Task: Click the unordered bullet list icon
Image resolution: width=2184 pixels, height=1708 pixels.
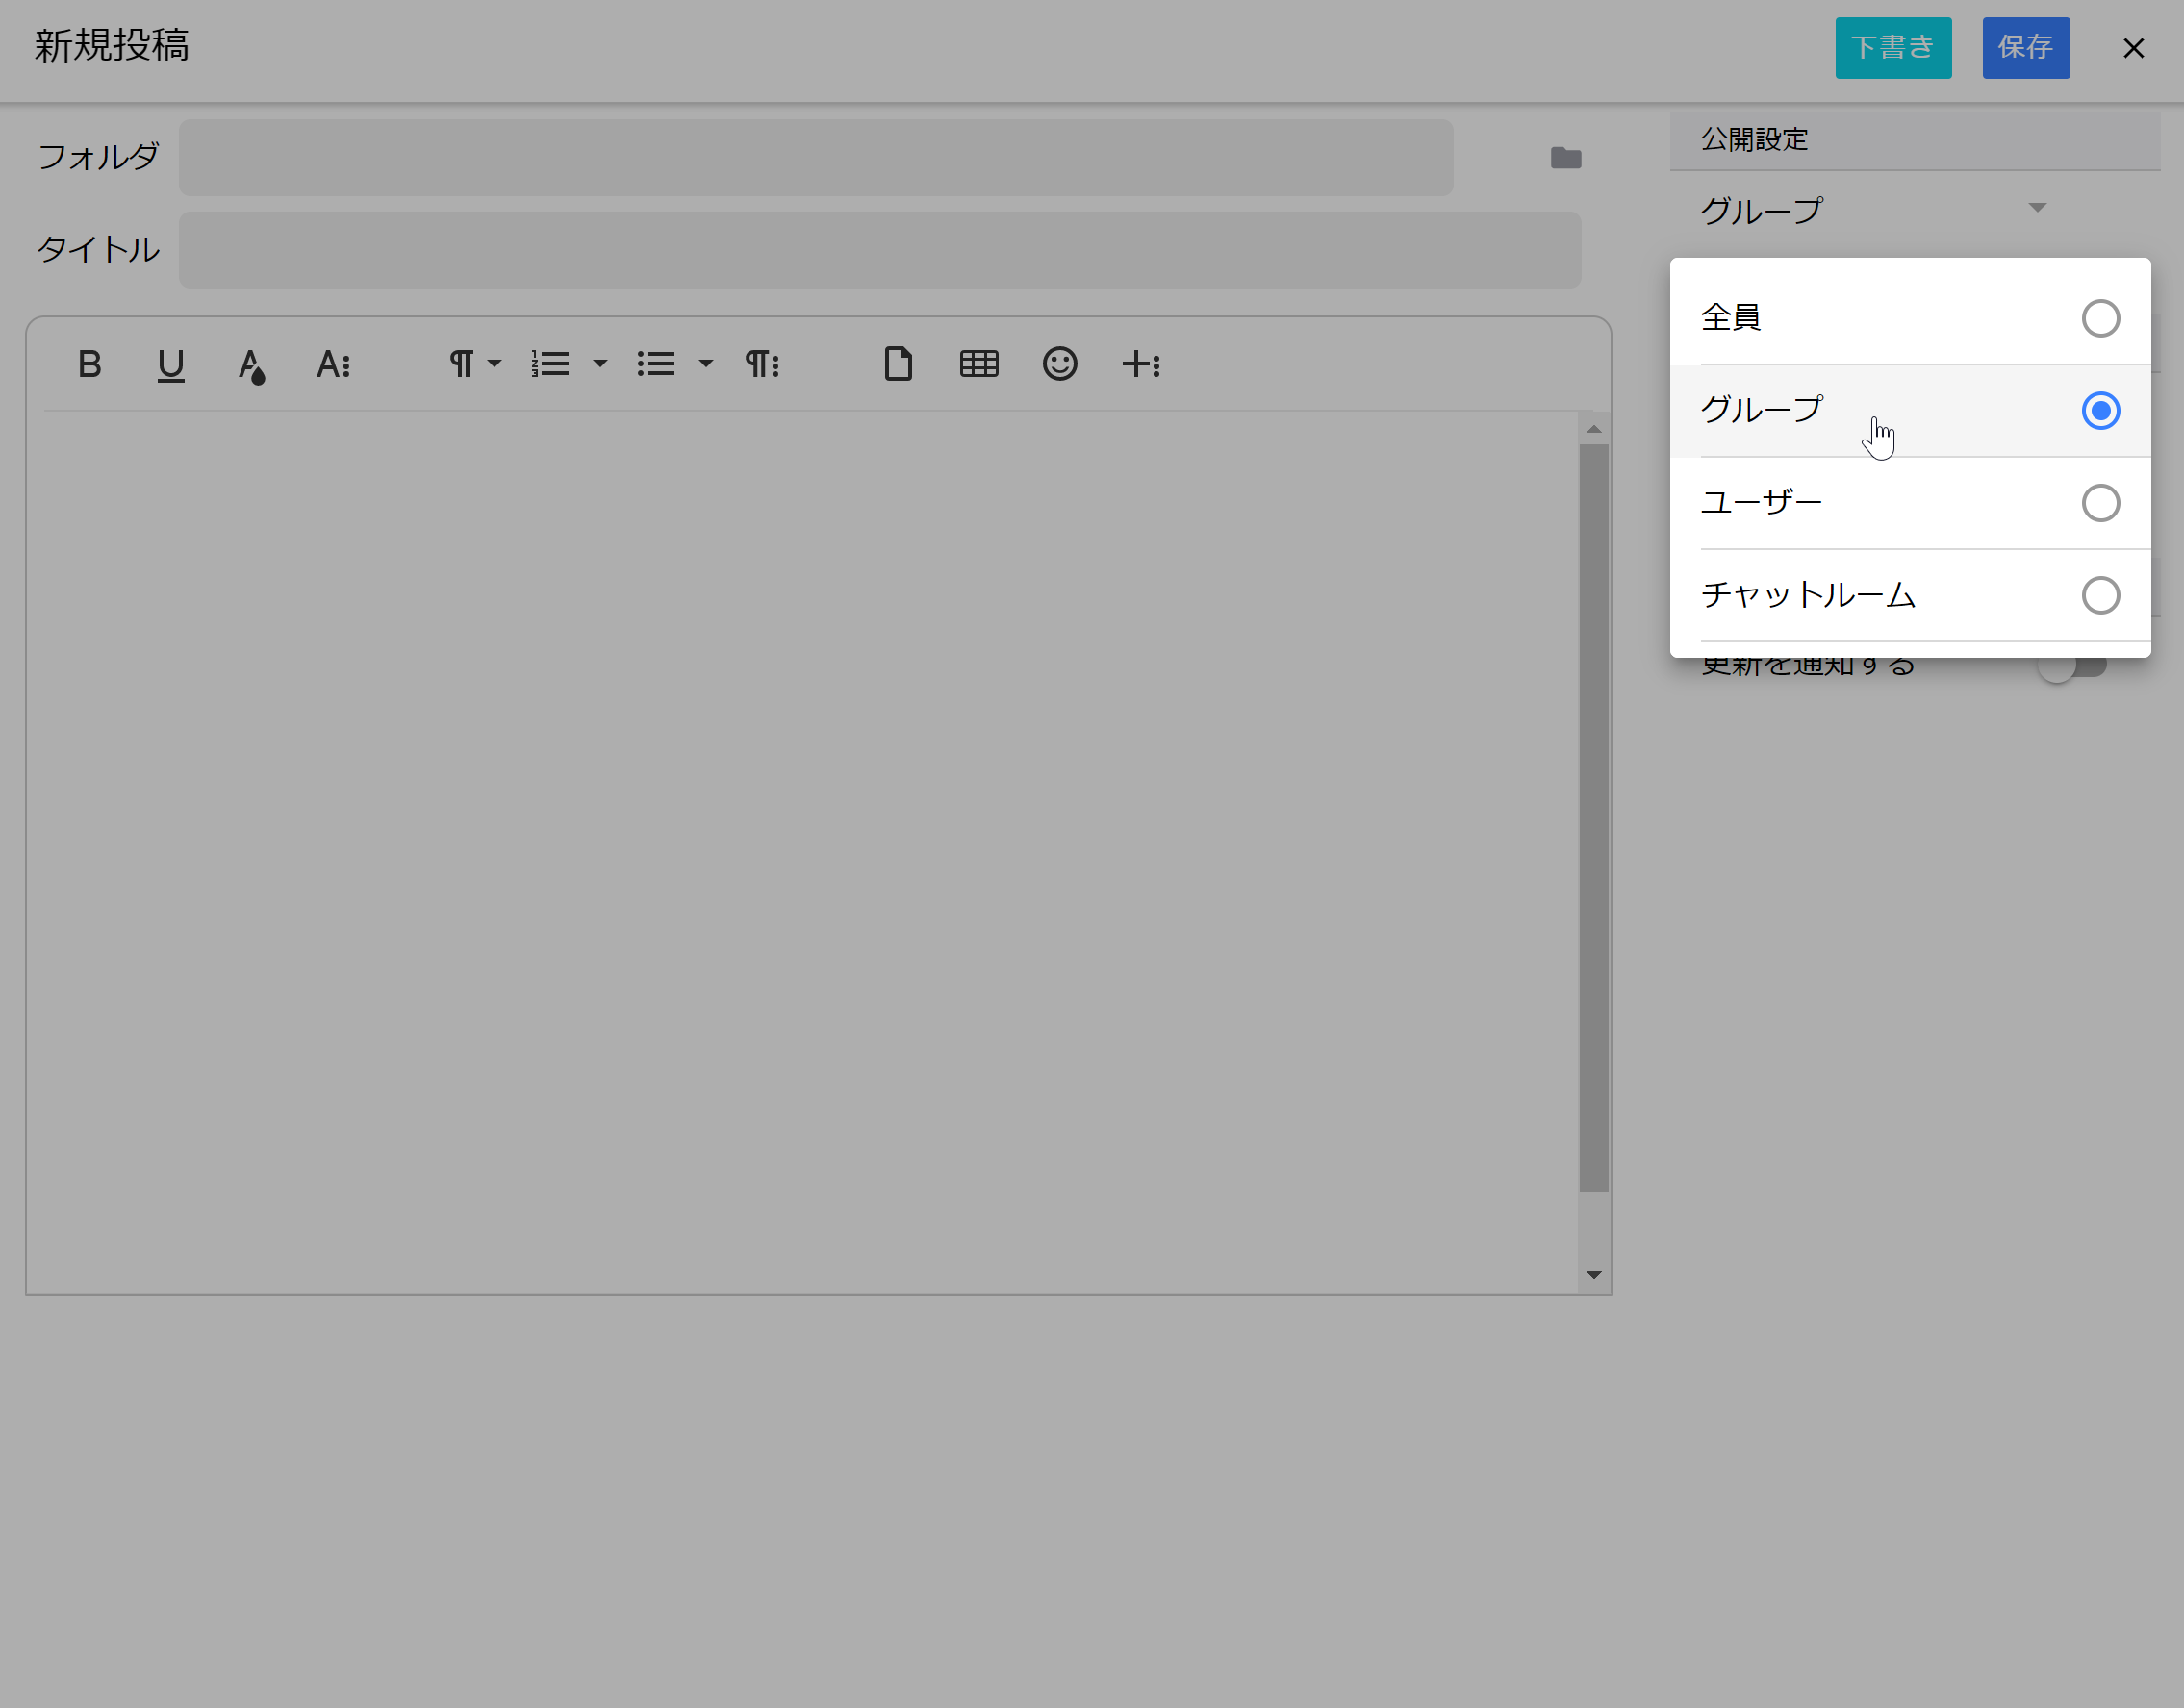Action: [656, 364]
